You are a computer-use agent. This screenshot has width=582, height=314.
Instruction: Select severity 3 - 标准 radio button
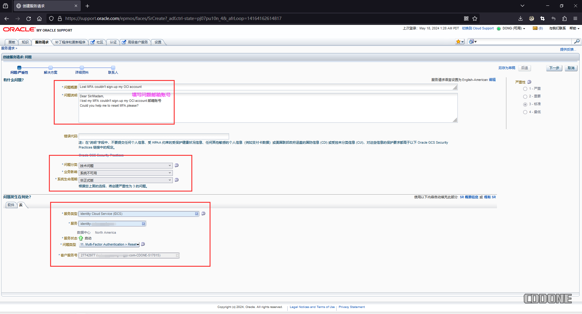pos(525,104)
